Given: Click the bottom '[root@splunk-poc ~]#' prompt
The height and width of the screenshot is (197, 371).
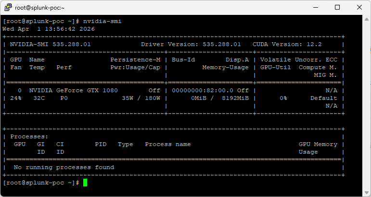Looking at the screenshot, I should [x=41, y=183].
